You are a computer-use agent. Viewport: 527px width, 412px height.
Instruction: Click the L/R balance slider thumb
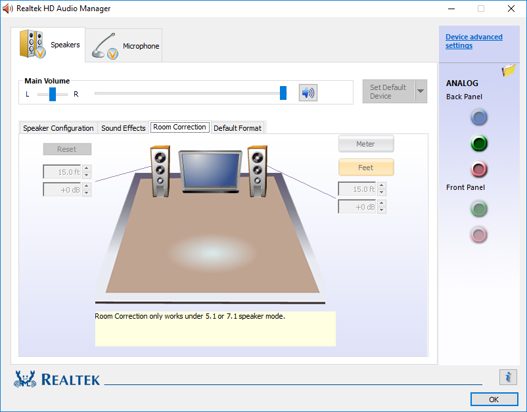pyautogui.click(x=53, y=94)
